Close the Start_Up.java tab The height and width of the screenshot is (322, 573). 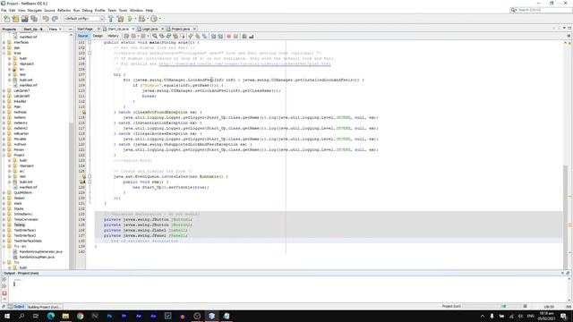[x=133, y=29]
